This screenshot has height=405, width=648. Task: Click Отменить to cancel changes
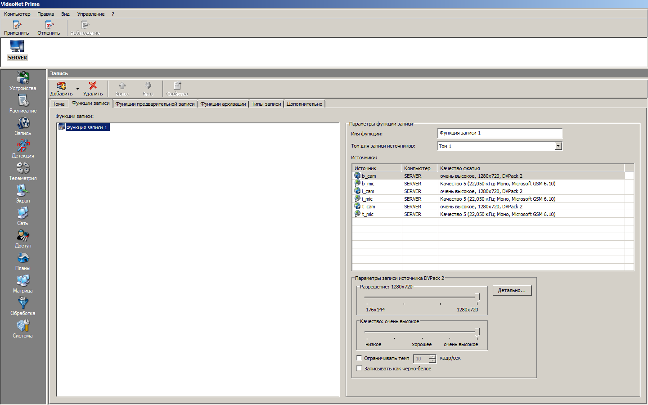49,26
